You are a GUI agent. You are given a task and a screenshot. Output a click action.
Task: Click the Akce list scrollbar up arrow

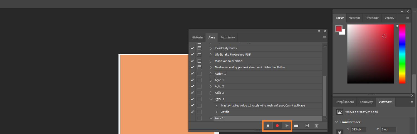pos(325,46)
